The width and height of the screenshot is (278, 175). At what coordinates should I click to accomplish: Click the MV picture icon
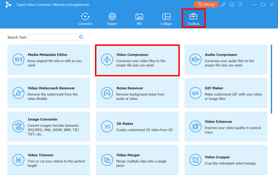pyautogui.click(x=139, y=17)
